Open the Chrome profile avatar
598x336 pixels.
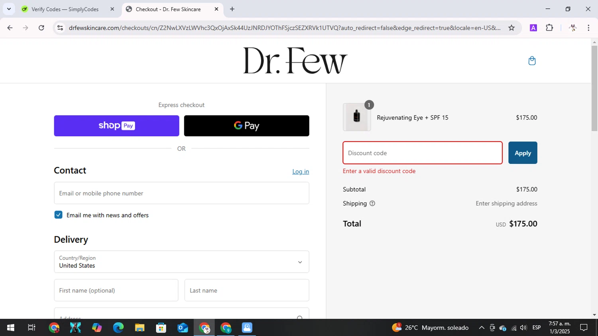[573, 28]
